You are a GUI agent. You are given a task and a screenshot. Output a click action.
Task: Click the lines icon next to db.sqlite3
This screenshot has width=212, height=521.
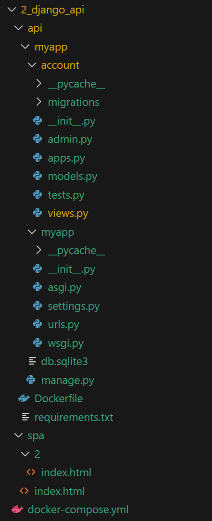[32, 361]
